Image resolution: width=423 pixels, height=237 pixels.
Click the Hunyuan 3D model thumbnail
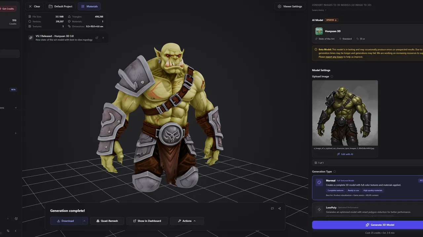click(319, 31)
